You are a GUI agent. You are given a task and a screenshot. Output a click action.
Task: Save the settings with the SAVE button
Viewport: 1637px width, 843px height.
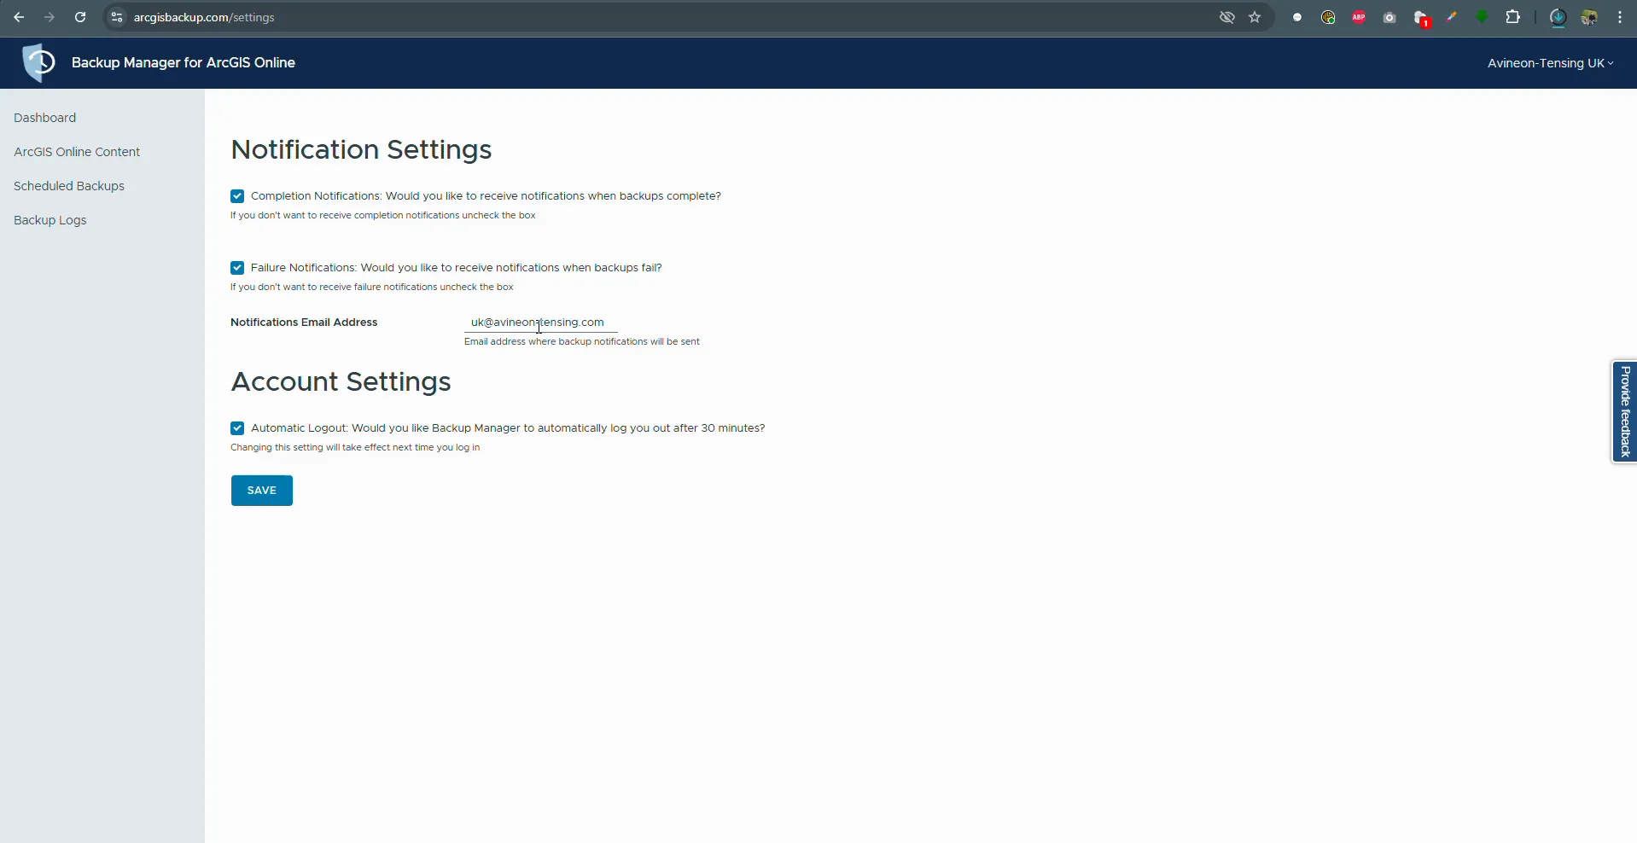[262, 491]
